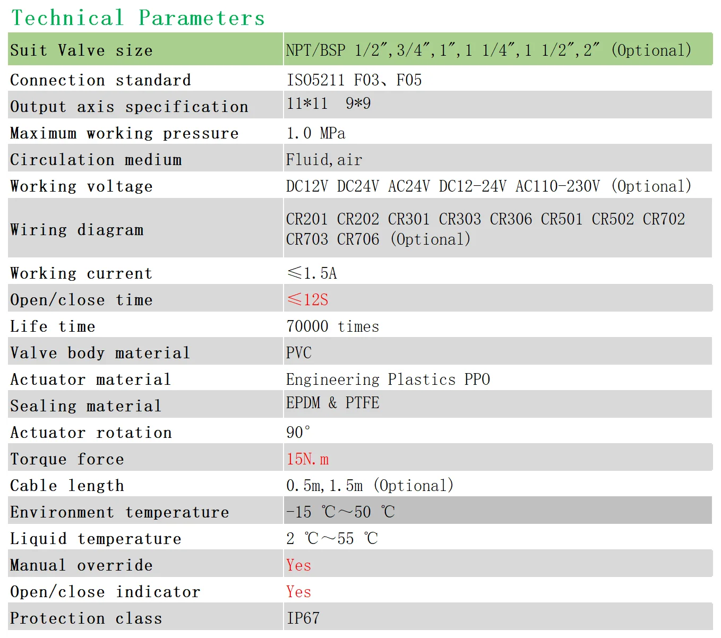Screen dimensions: 721x638
Task: Click the Output axis specification label
Action: (x=129, y=107)
